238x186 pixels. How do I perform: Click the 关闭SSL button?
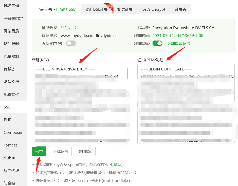[85, 152]
